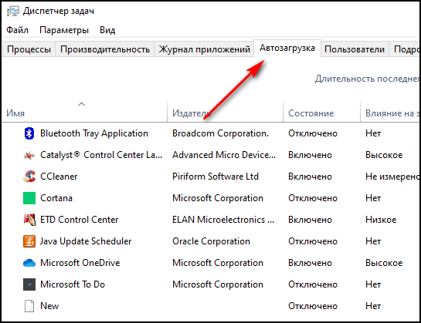This screenshot has height=323, width=421.
Task: Click Высокое impact in OneDrive row
Action: point(384,263)
